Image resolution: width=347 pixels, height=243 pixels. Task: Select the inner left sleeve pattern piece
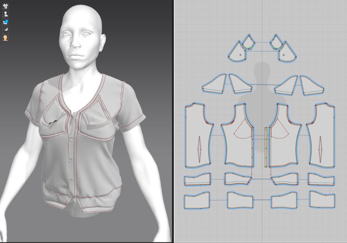click(x=240, y=84)
